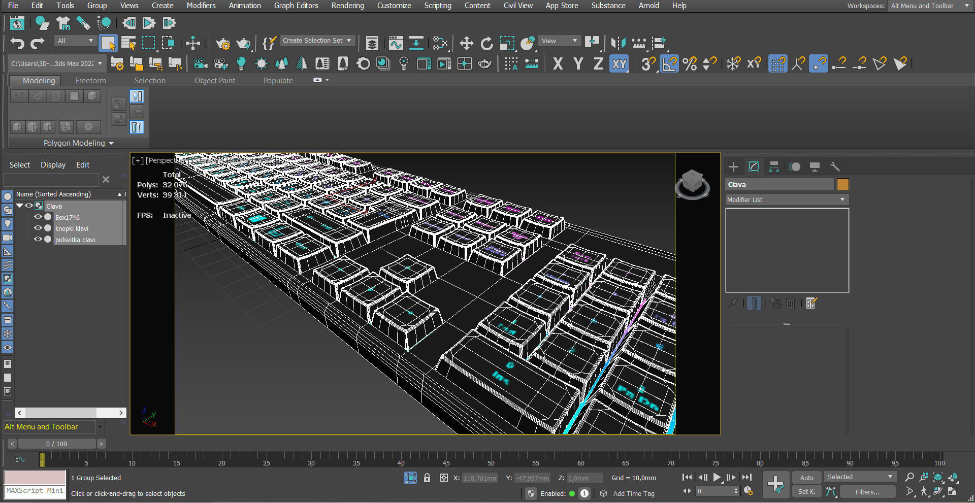The height and width of the screenshot is (503, 975).
Task: Hide the Box1746 object with eye icon
Action: click(x=38, y=217)
